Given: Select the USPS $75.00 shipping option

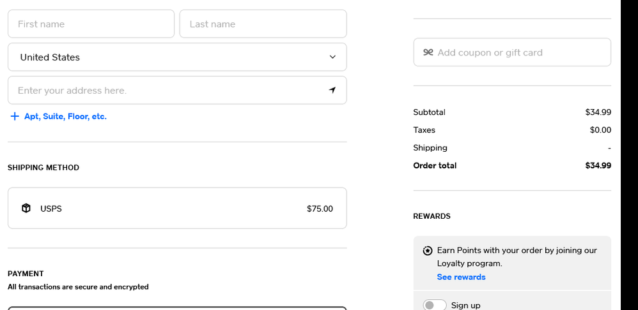Looking at the screenshot, I should click(x=177, y=208).
